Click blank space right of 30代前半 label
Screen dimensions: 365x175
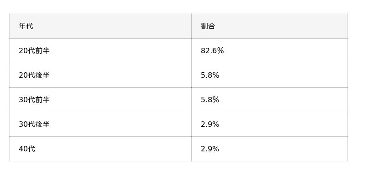point(120,100)
